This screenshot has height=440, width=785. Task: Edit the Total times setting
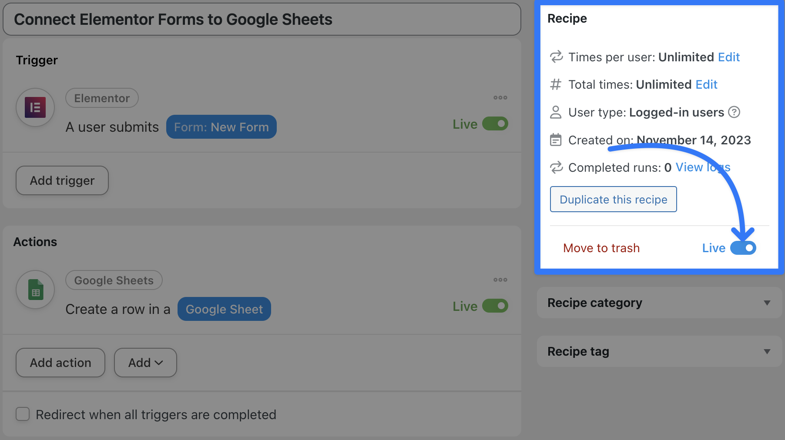click(x=706, y=84)
